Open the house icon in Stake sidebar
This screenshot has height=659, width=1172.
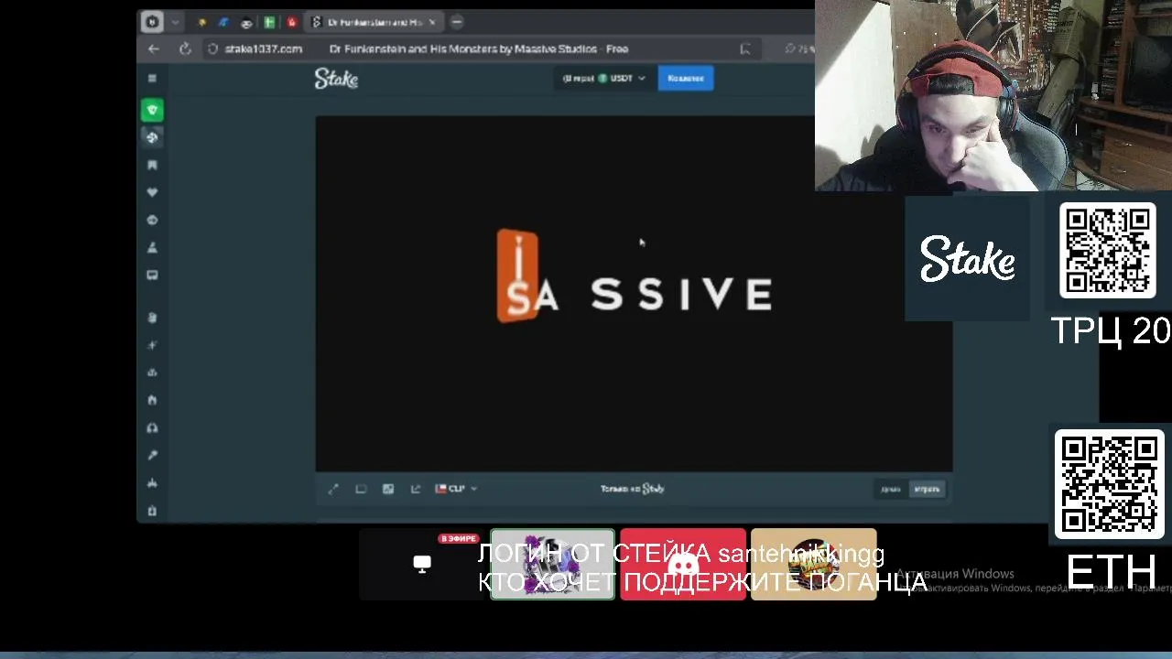point(152,400)
